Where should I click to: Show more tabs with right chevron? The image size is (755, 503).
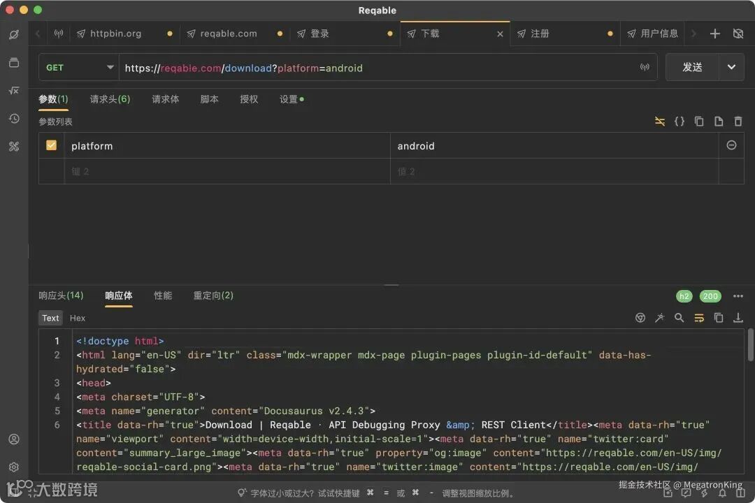pyautogui.click(x=694, y=34)
